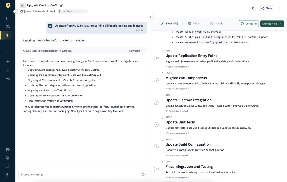Click the send message arrow icon
The height and width of the screenshot is (182, 287).
(x=144, y=174)
